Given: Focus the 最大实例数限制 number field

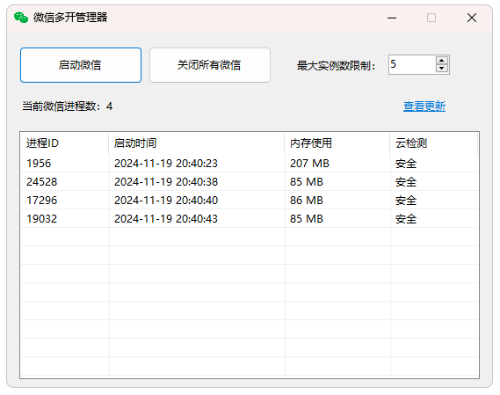Looking at the screenshot, I should point(412,64).
